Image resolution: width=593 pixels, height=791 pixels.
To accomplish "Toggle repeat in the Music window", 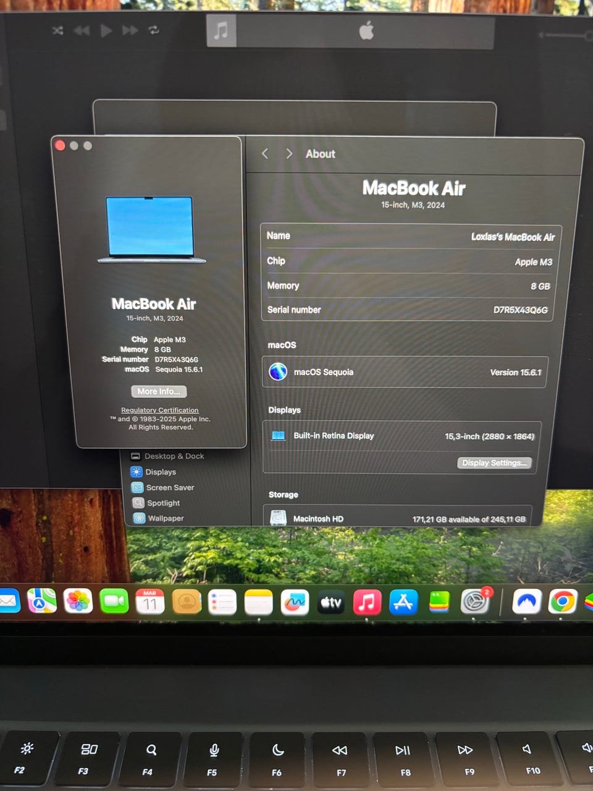I will click(x=154, y=30).
